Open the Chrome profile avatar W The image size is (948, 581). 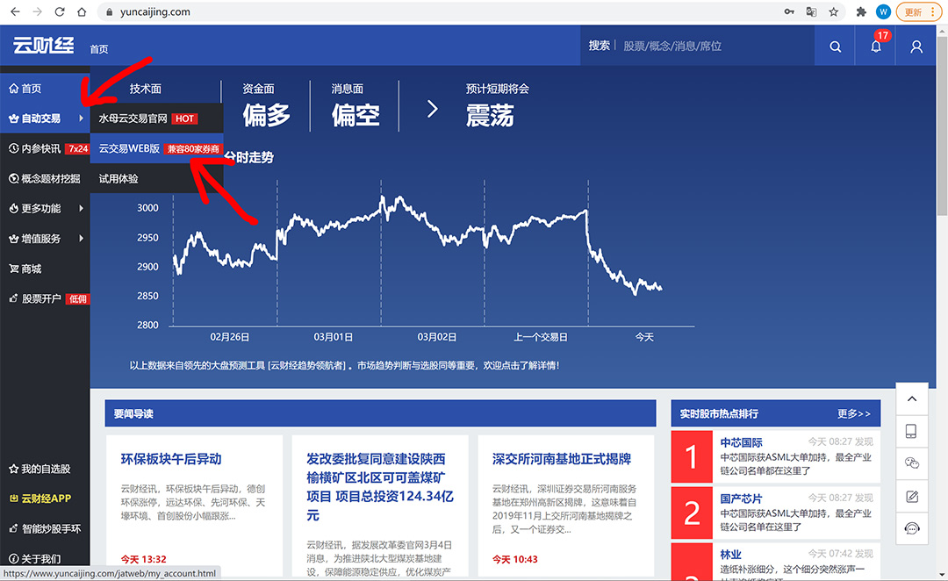pyautogui.click(x=883, y=11)
